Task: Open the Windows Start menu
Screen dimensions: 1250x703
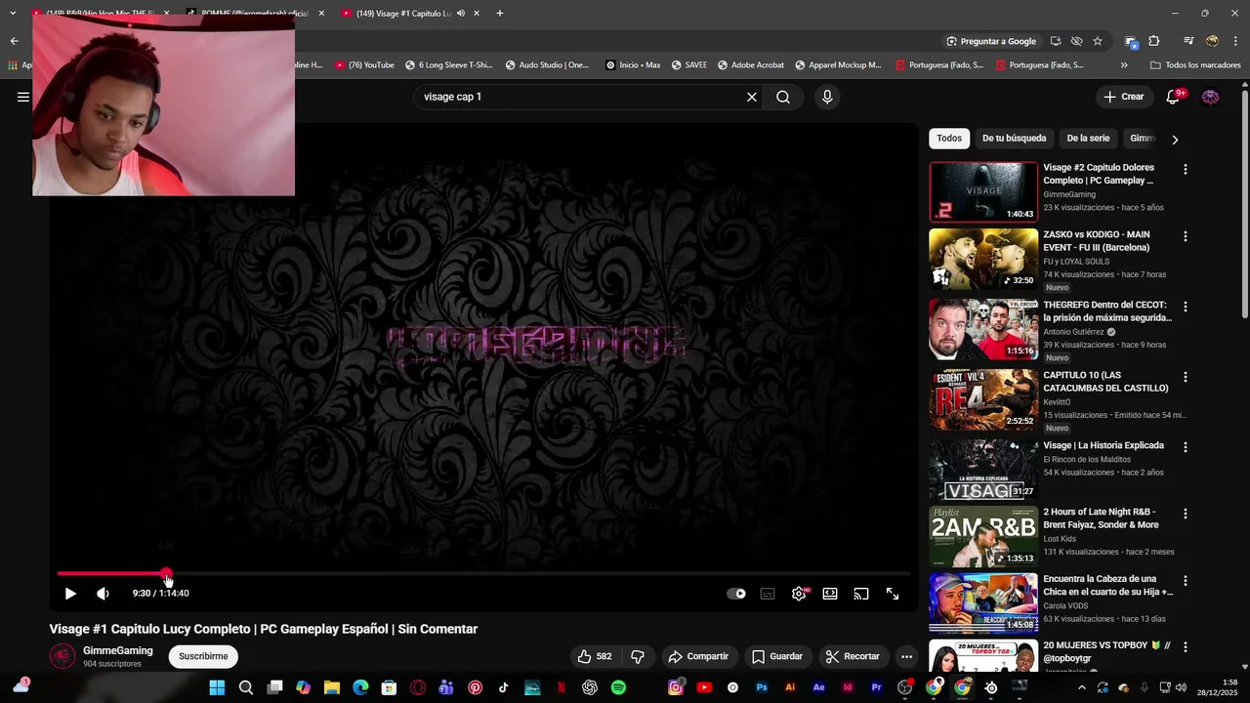Action: click(217, 687)
